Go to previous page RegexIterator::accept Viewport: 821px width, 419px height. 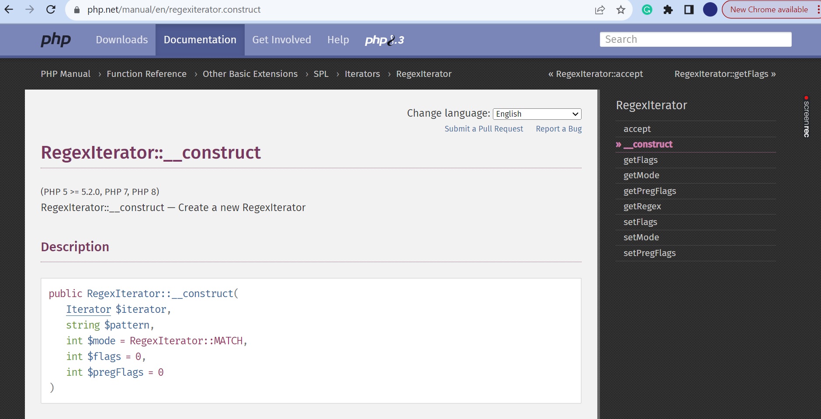click(x=596, y=74)
